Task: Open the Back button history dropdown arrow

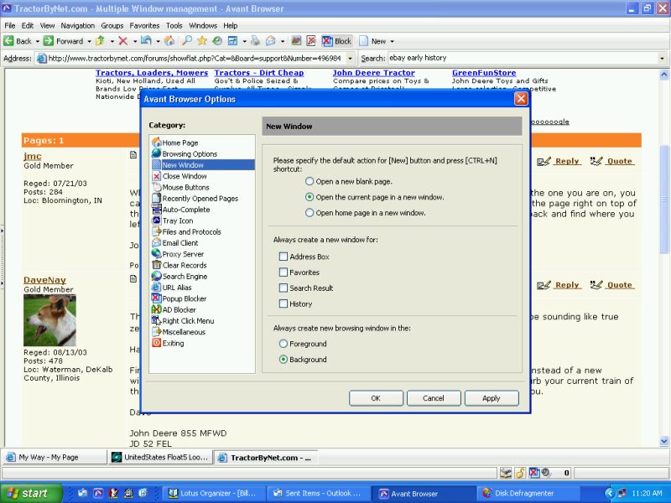Action: 37,41
